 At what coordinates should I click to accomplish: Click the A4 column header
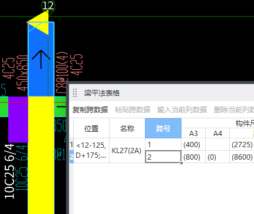click(217, 133)
